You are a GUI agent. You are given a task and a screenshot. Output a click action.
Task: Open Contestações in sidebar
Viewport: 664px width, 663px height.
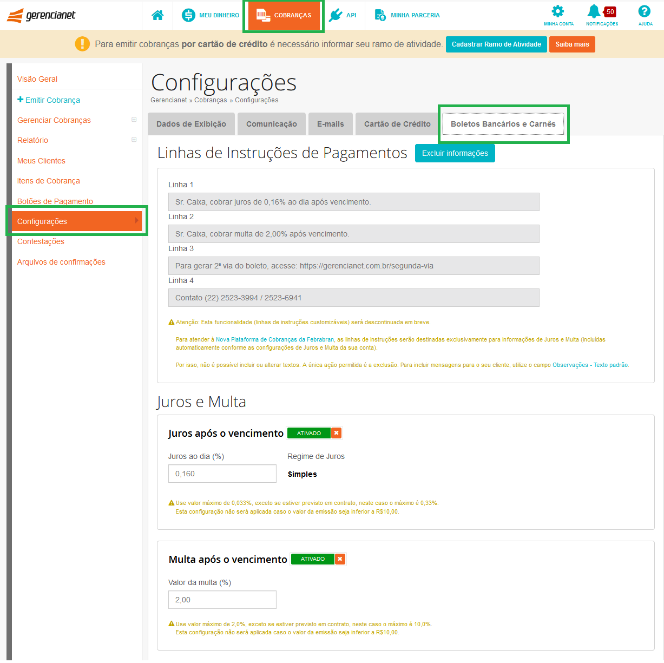click(41, 241)
